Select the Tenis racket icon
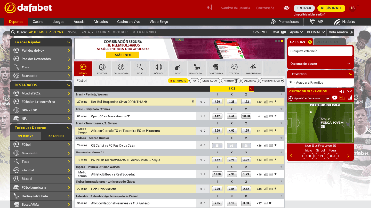This screenshot has height=208, width=371. click(140, 69)
